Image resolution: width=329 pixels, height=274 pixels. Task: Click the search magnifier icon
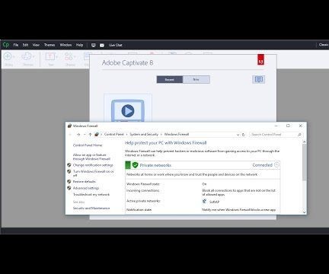[299, 135]
